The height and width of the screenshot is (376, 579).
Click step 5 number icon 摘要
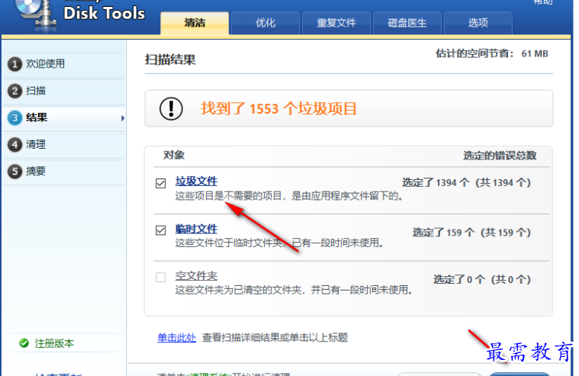[14, 172]
